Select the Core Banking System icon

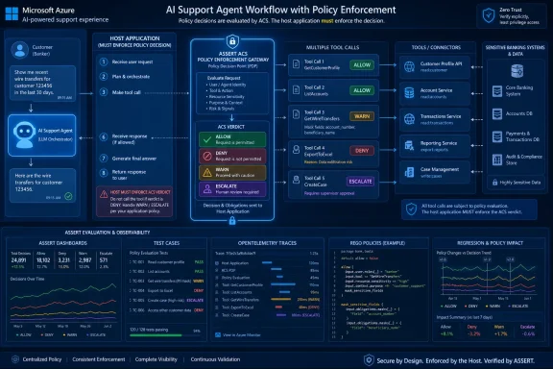tap(497, 90)
